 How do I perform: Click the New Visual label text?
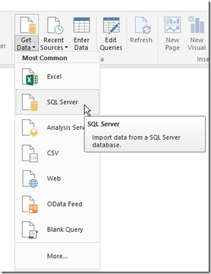(197, 44)
